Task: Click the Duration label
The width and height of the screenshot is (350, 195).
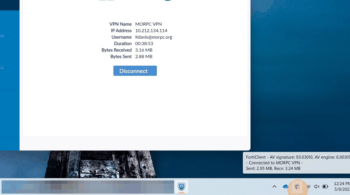Action: [123, 44]
